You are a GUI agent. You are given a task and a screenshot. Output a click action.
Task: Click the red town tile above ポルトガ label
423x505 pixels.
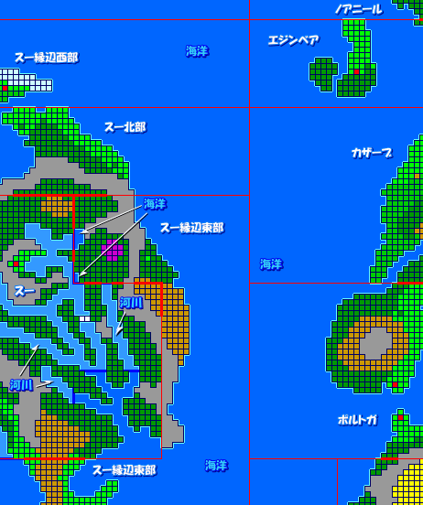(400, 417)
